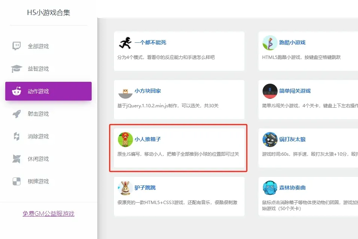Open the 消除游戏 category
This screenshot has width=358, height=239.
48,136
